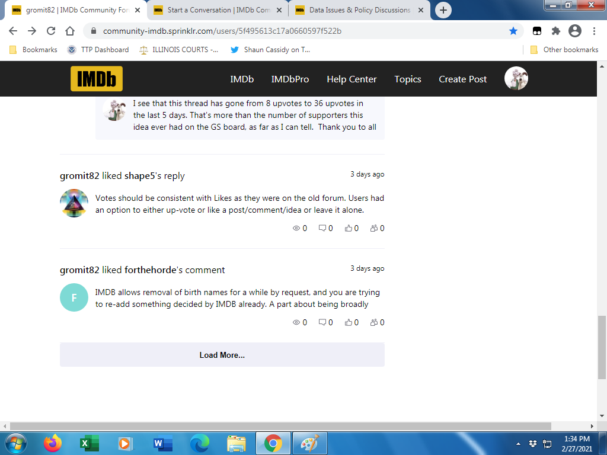
Task: Open Chrome extensions puzzle icon
Action: (555, 31)
